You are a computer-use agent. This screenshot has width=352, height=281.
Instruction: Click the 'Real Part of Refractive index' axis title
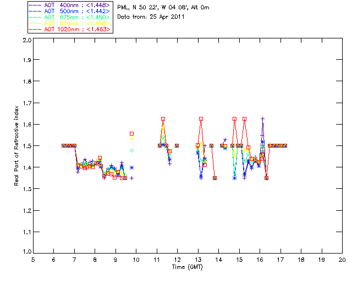pyautogui.click(x=16, y=145)
